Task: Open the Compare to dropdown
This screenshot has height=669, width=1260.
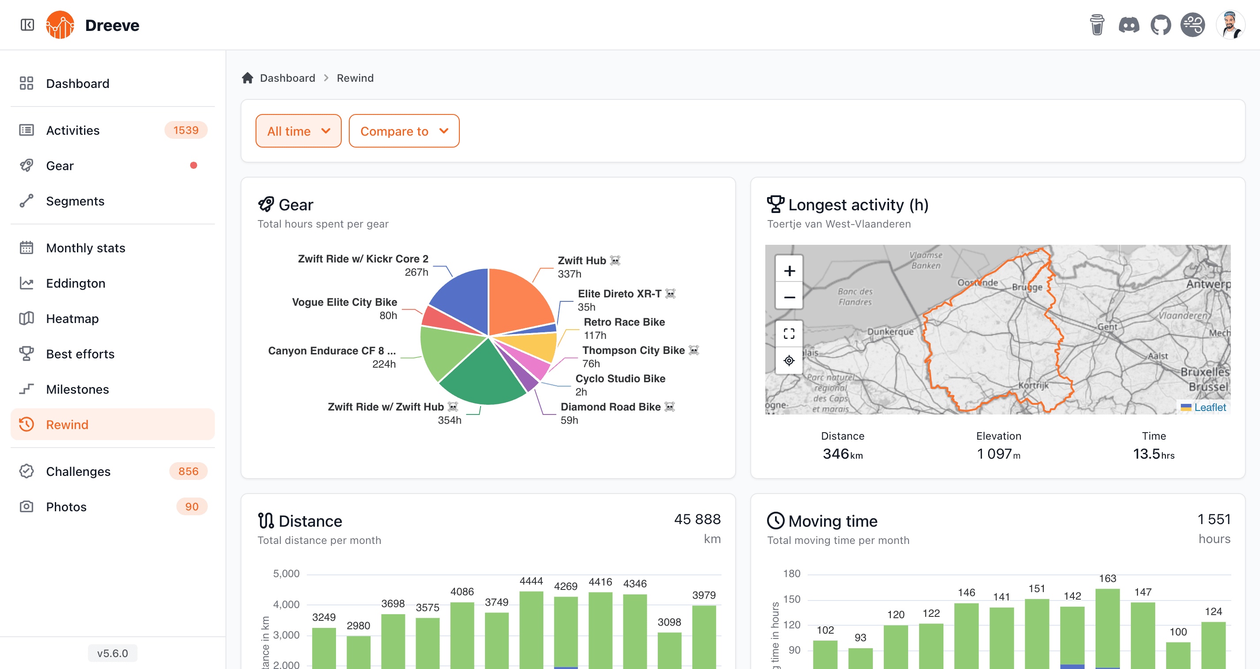Action: click(x=404, y=131)
